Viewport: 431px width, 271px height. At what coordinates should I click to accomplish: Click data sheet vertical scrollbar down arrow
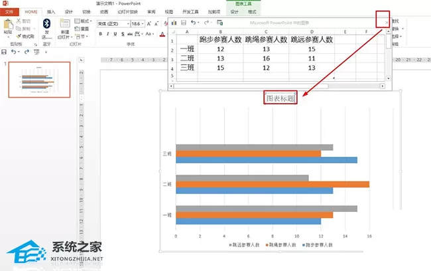click(x=388, y=78)
